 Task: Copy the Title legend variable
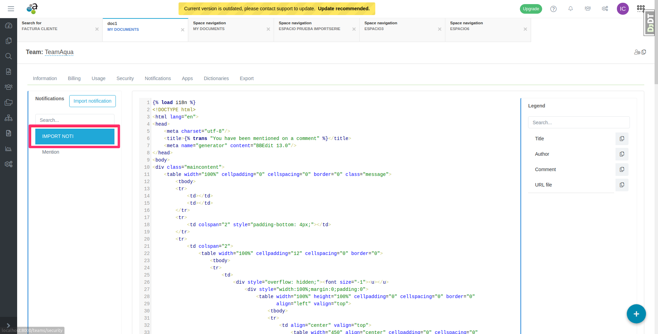[x=622, y=139]
